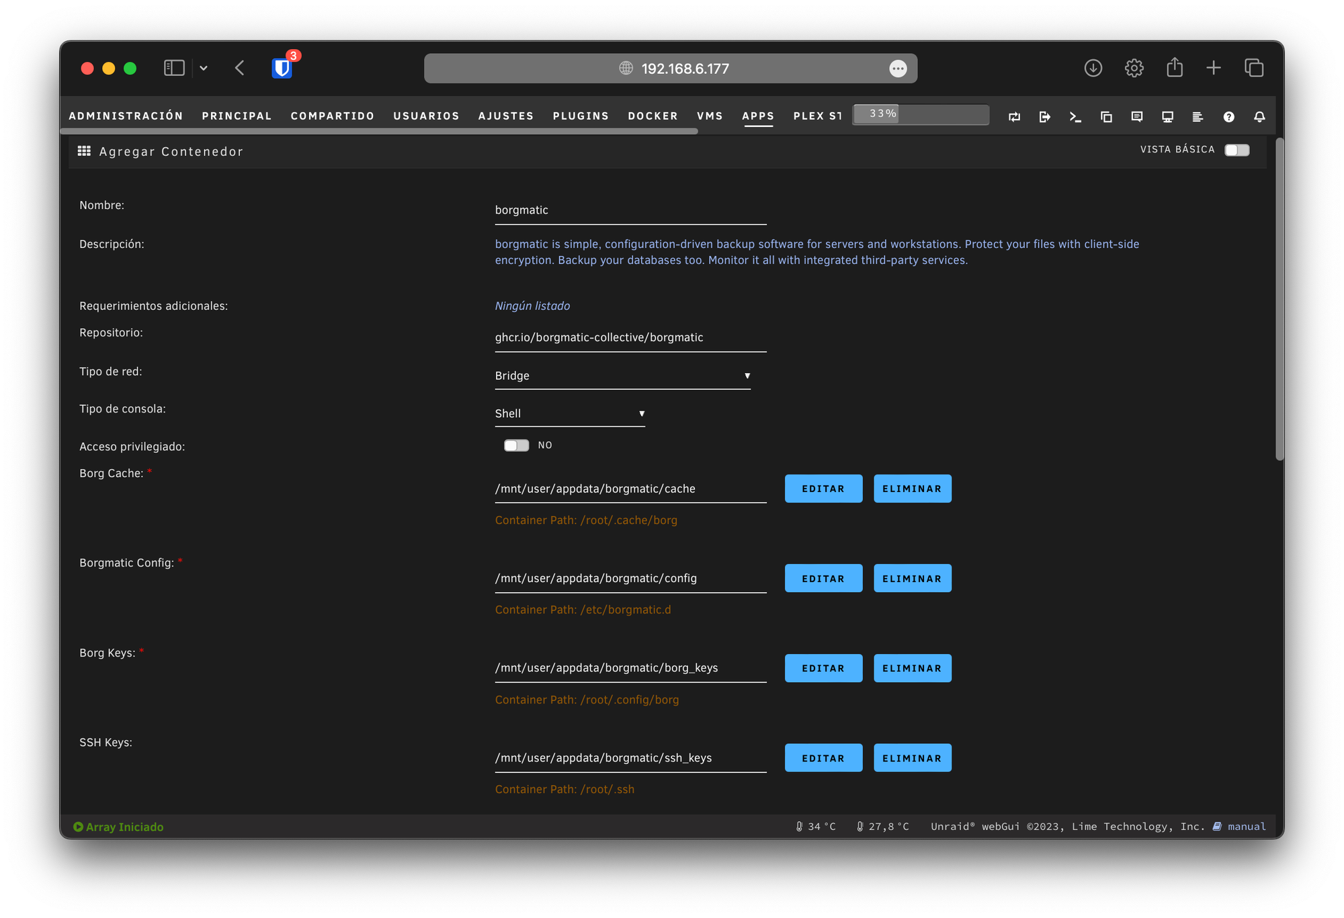
Task: Click Eliminar for Borgmatic Config
Action: pyautogui.click(x=912, y=579)
